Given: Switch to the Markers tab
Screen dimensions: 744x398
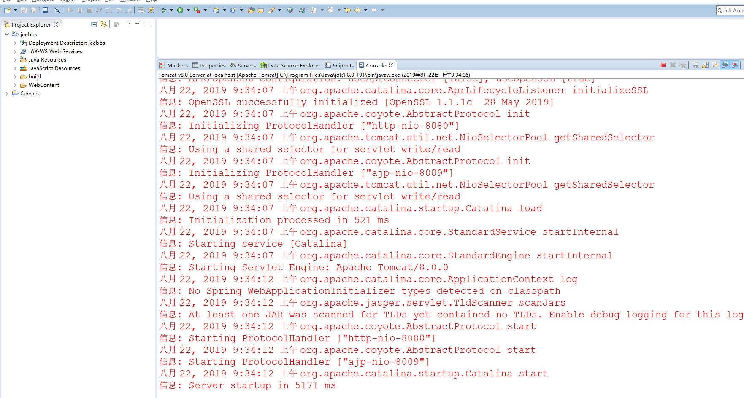Looking at the screenshot, I should 173,65.
